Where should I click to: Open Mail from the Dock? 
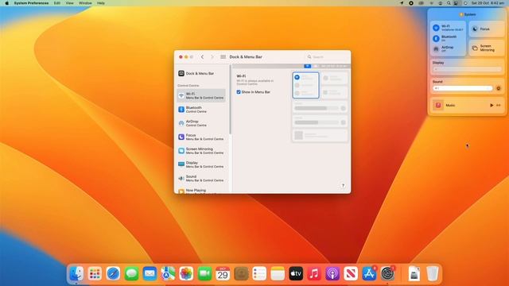pos(150,273)
